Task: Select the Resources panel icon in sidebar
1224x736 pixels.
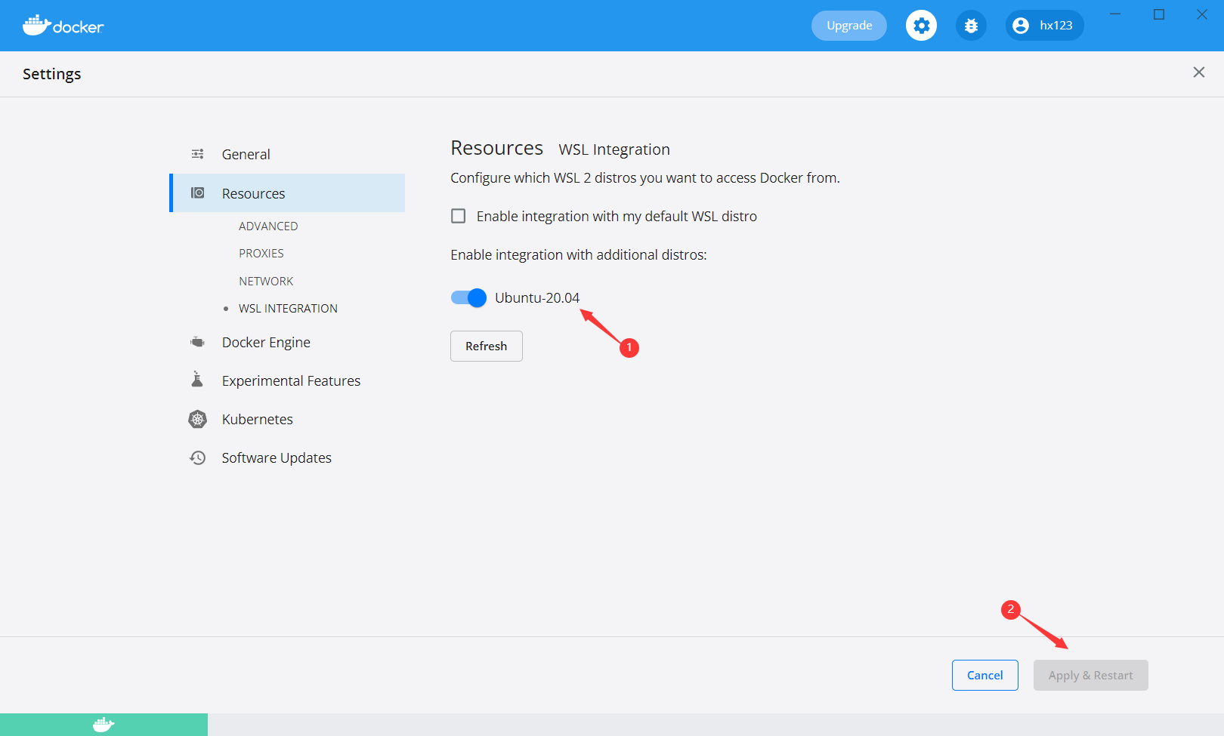Action: click(x=197, y=192)
